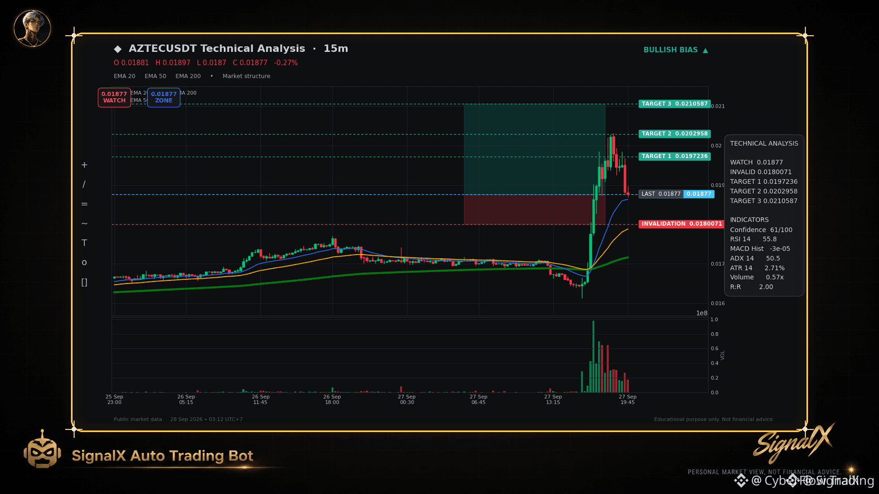Click the 27 Sep 19:45 time marker

click(x=627, y=400)
